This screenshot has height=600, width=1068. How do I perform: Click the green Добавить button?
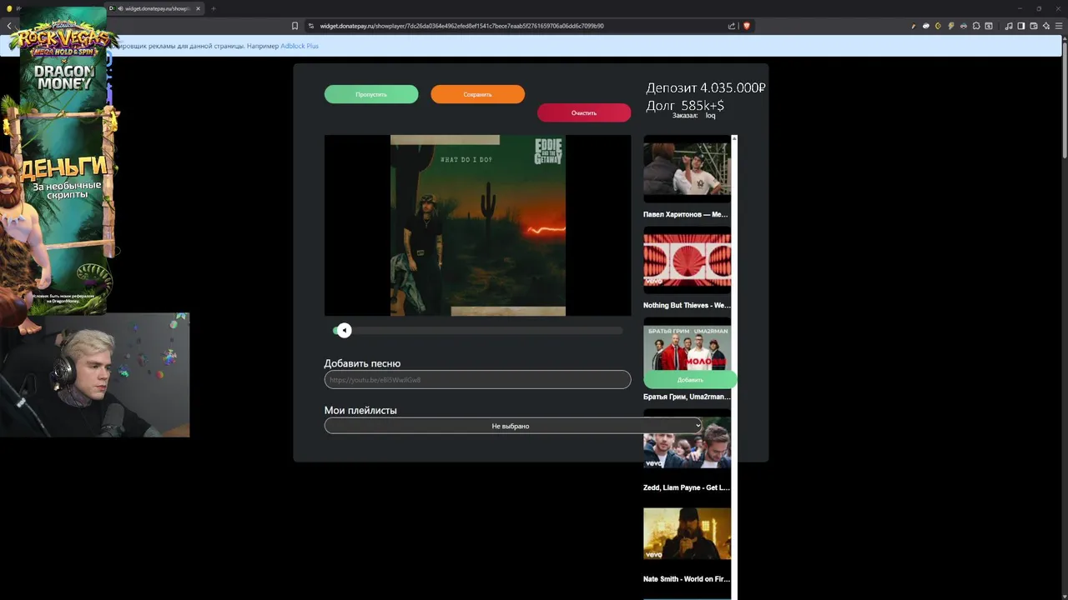(x=690, y=380)
